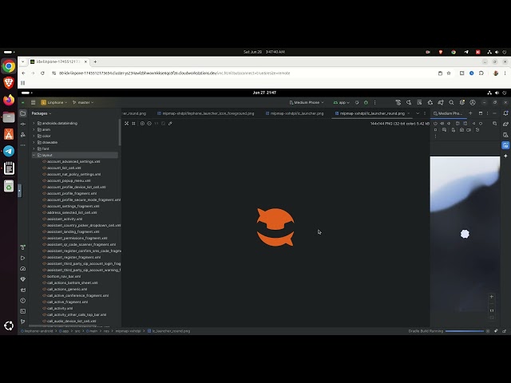Viewport: 511px width, 383px height.
Task: Click the Gradle Build Running progress bar
Action: coord(465,331)
